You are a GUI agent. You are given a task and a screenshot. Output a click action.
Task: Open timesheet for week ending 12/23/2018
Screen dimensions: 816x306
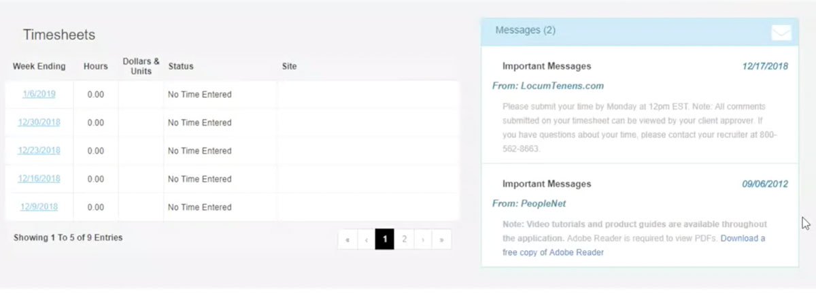click(x=39, y=151)
